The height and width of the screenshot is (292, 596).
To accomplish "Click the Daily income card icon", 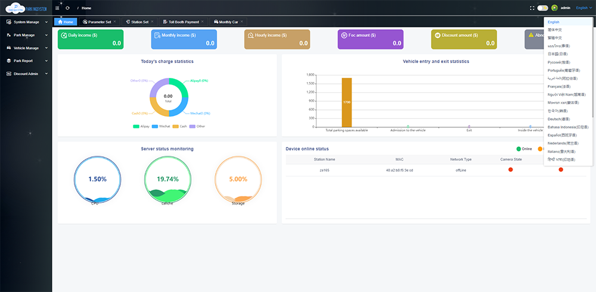I will point(63,36).
